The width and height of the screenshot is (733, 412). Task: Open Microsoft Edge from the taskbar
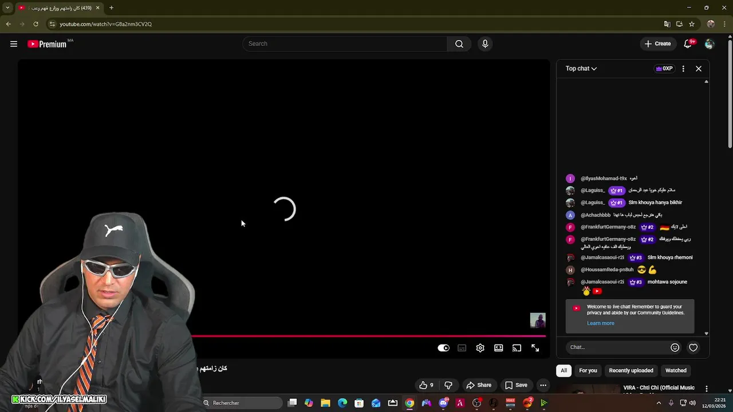pyautogui.click(x=342, y=403)
